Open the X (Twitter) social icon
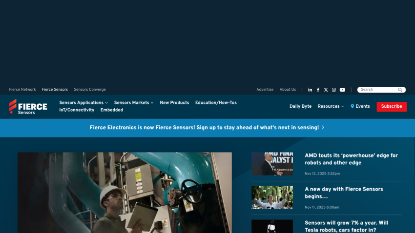Image resolution: width=415 pixels, height=233 pixels. click(326, 90)
